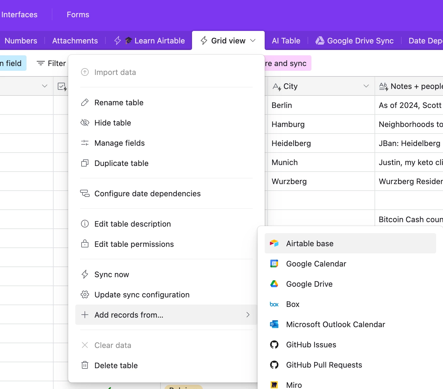Click the gear icon for Update sync configuration
443x389 pixels.
pyautogui.click(x=85, y=294)
